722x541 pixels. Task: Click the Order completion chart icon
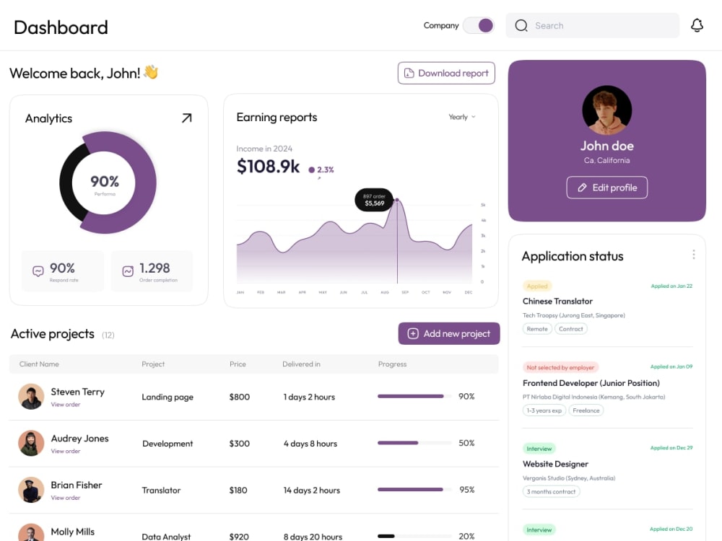pyautogui.click(x=128, y=271)
